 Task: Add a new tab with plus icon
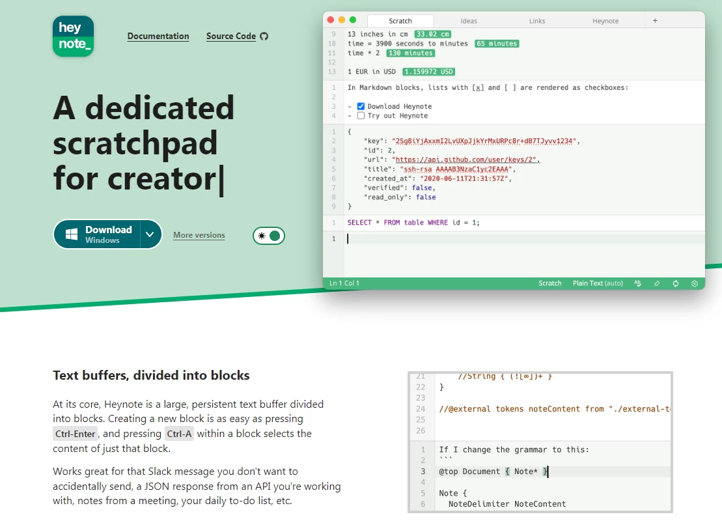655,21
